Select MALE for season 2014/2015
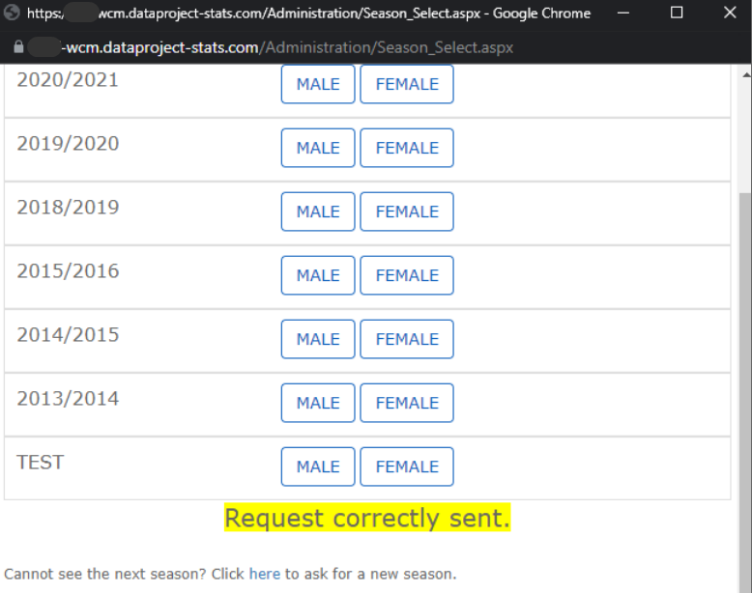 pos(318,339)
